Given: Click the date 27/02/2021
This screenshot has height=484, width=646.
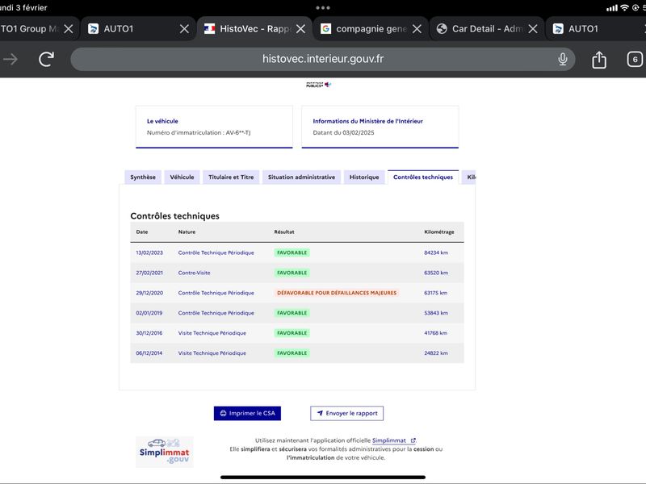Looking at the screenshot, I should tap(149, 273).
